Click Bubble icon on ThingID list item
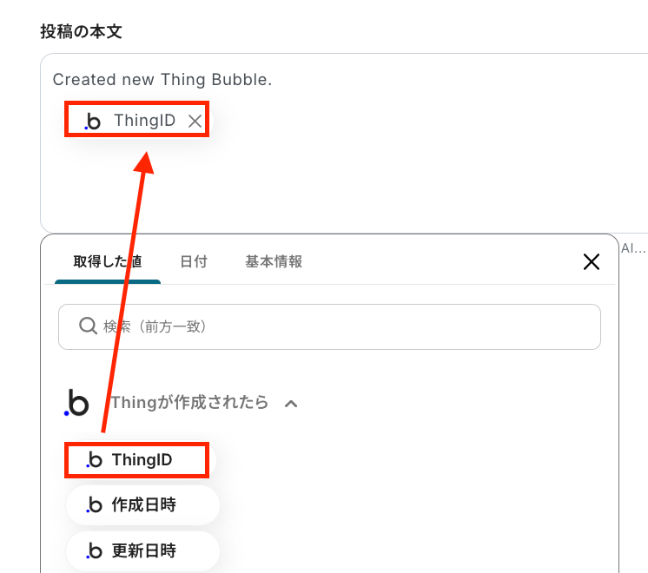Viewport: 648px width, 573px height. pyautogui.click(x=94, y=460)
